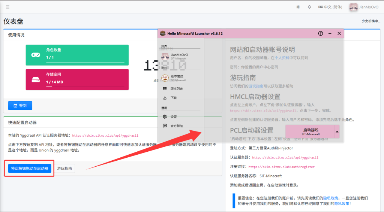Open 设置 in HMCL sidebar
The height and width of the screenshot is (212, 384).
(180, 116)
